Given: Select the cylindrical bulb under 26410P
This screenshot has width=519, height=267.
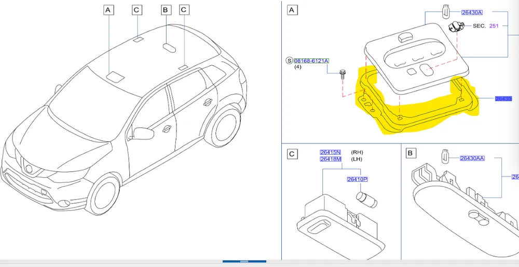Looking at the screenshot, I should click(x=366, y=200).
